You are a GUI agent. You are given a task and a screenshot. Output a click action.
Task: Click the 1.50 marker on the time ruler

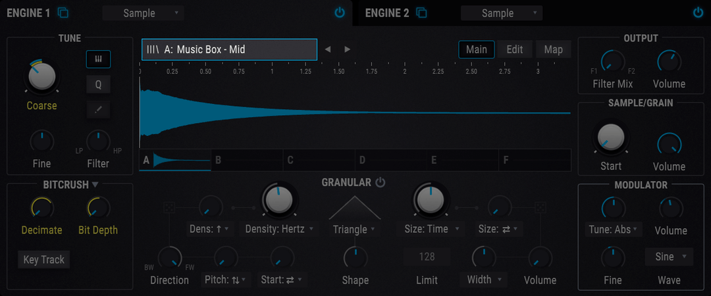coord(338,71)
